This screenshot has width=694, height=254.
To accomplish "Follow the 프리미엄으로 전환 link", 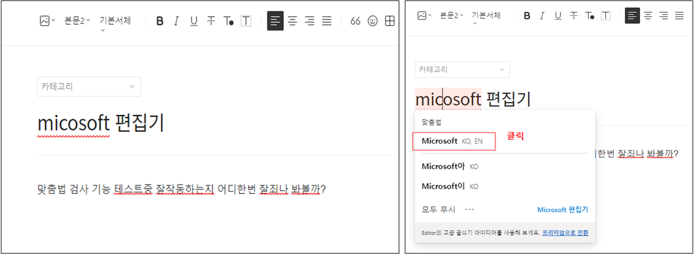I will tap(565, 233).
